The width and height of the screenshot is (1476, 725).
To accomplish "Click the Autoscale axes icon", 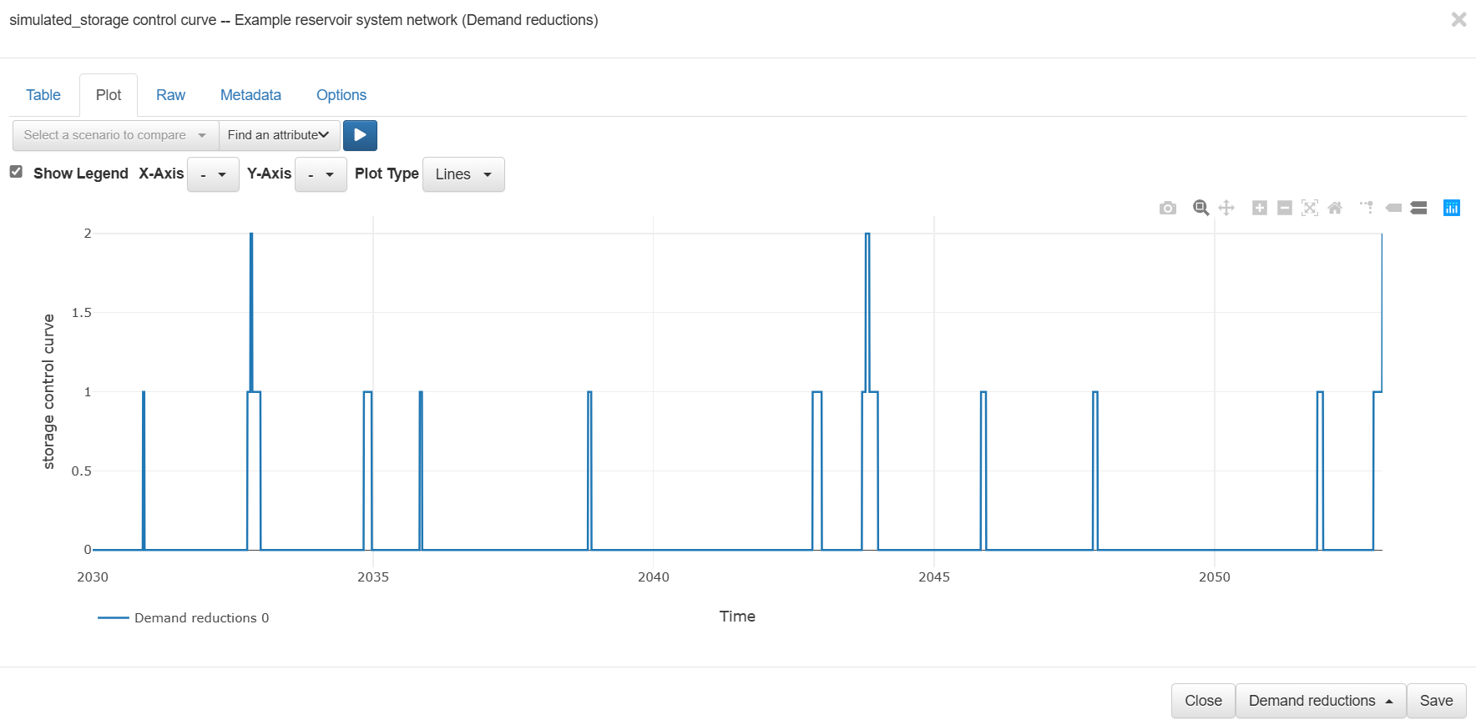I will [1310, 208].
